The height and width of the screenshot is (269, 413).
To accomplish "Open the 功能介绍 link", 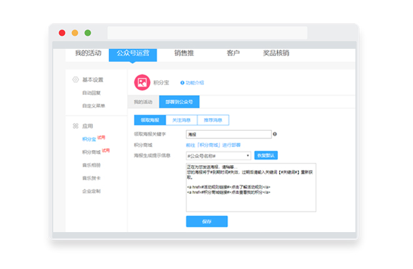I will 195,83.
